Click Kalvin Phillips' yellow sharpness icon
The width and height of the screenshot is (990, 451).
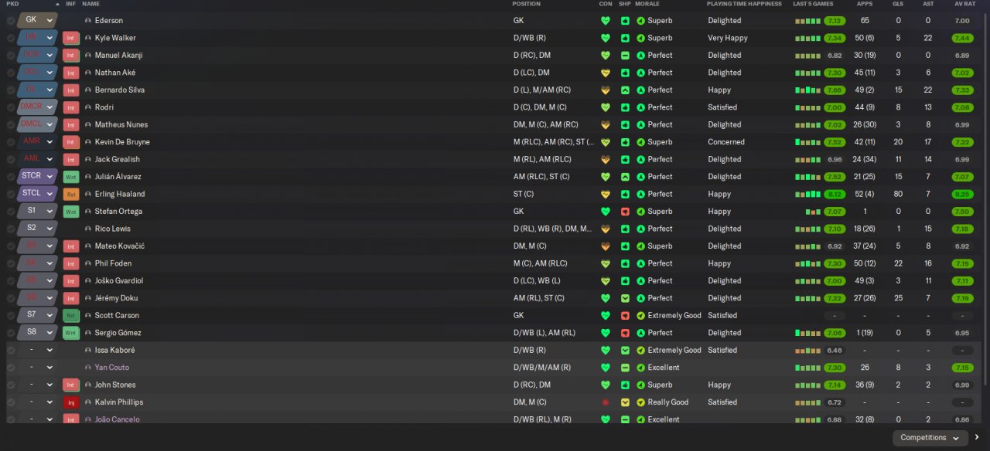(x=625, y=402)
